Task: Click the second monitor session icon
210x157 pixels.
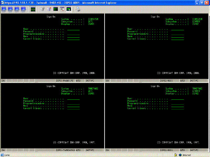Action: 10,9
